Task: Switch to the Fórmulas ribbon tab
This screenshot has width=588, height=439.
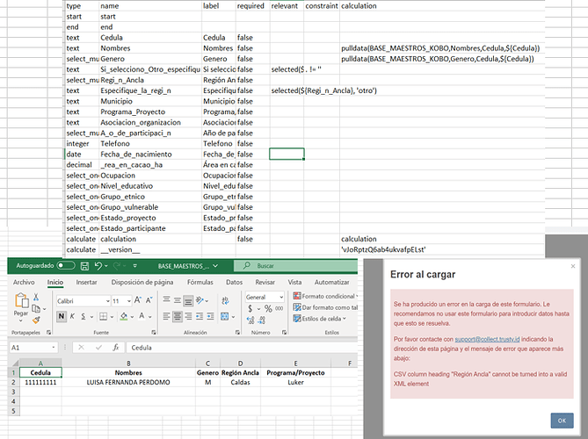Action: tap(200, 283)
